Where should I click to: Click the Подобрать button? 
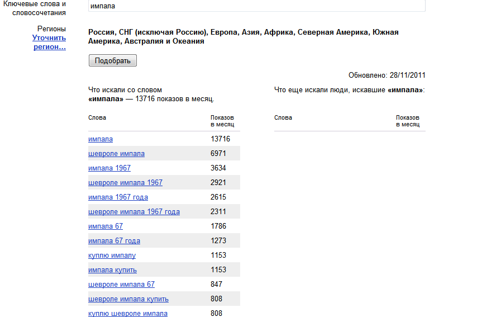click(113, 60)
